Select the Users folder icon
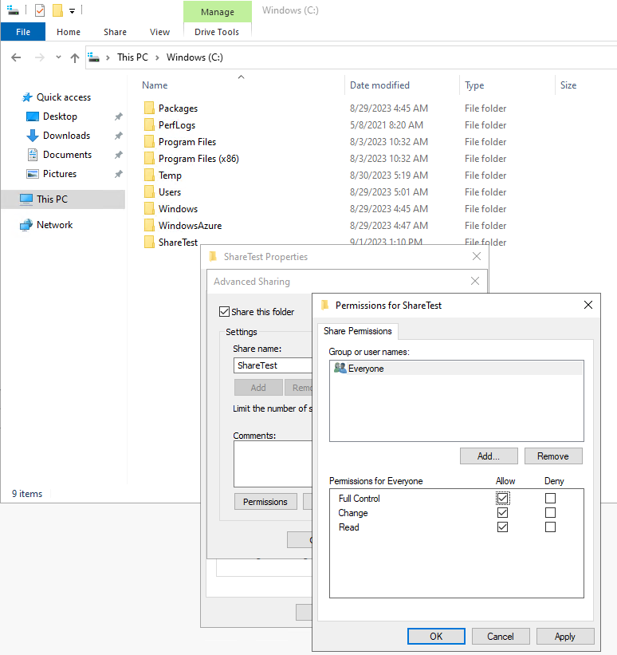The image size is (617, 655). point(149,191)
